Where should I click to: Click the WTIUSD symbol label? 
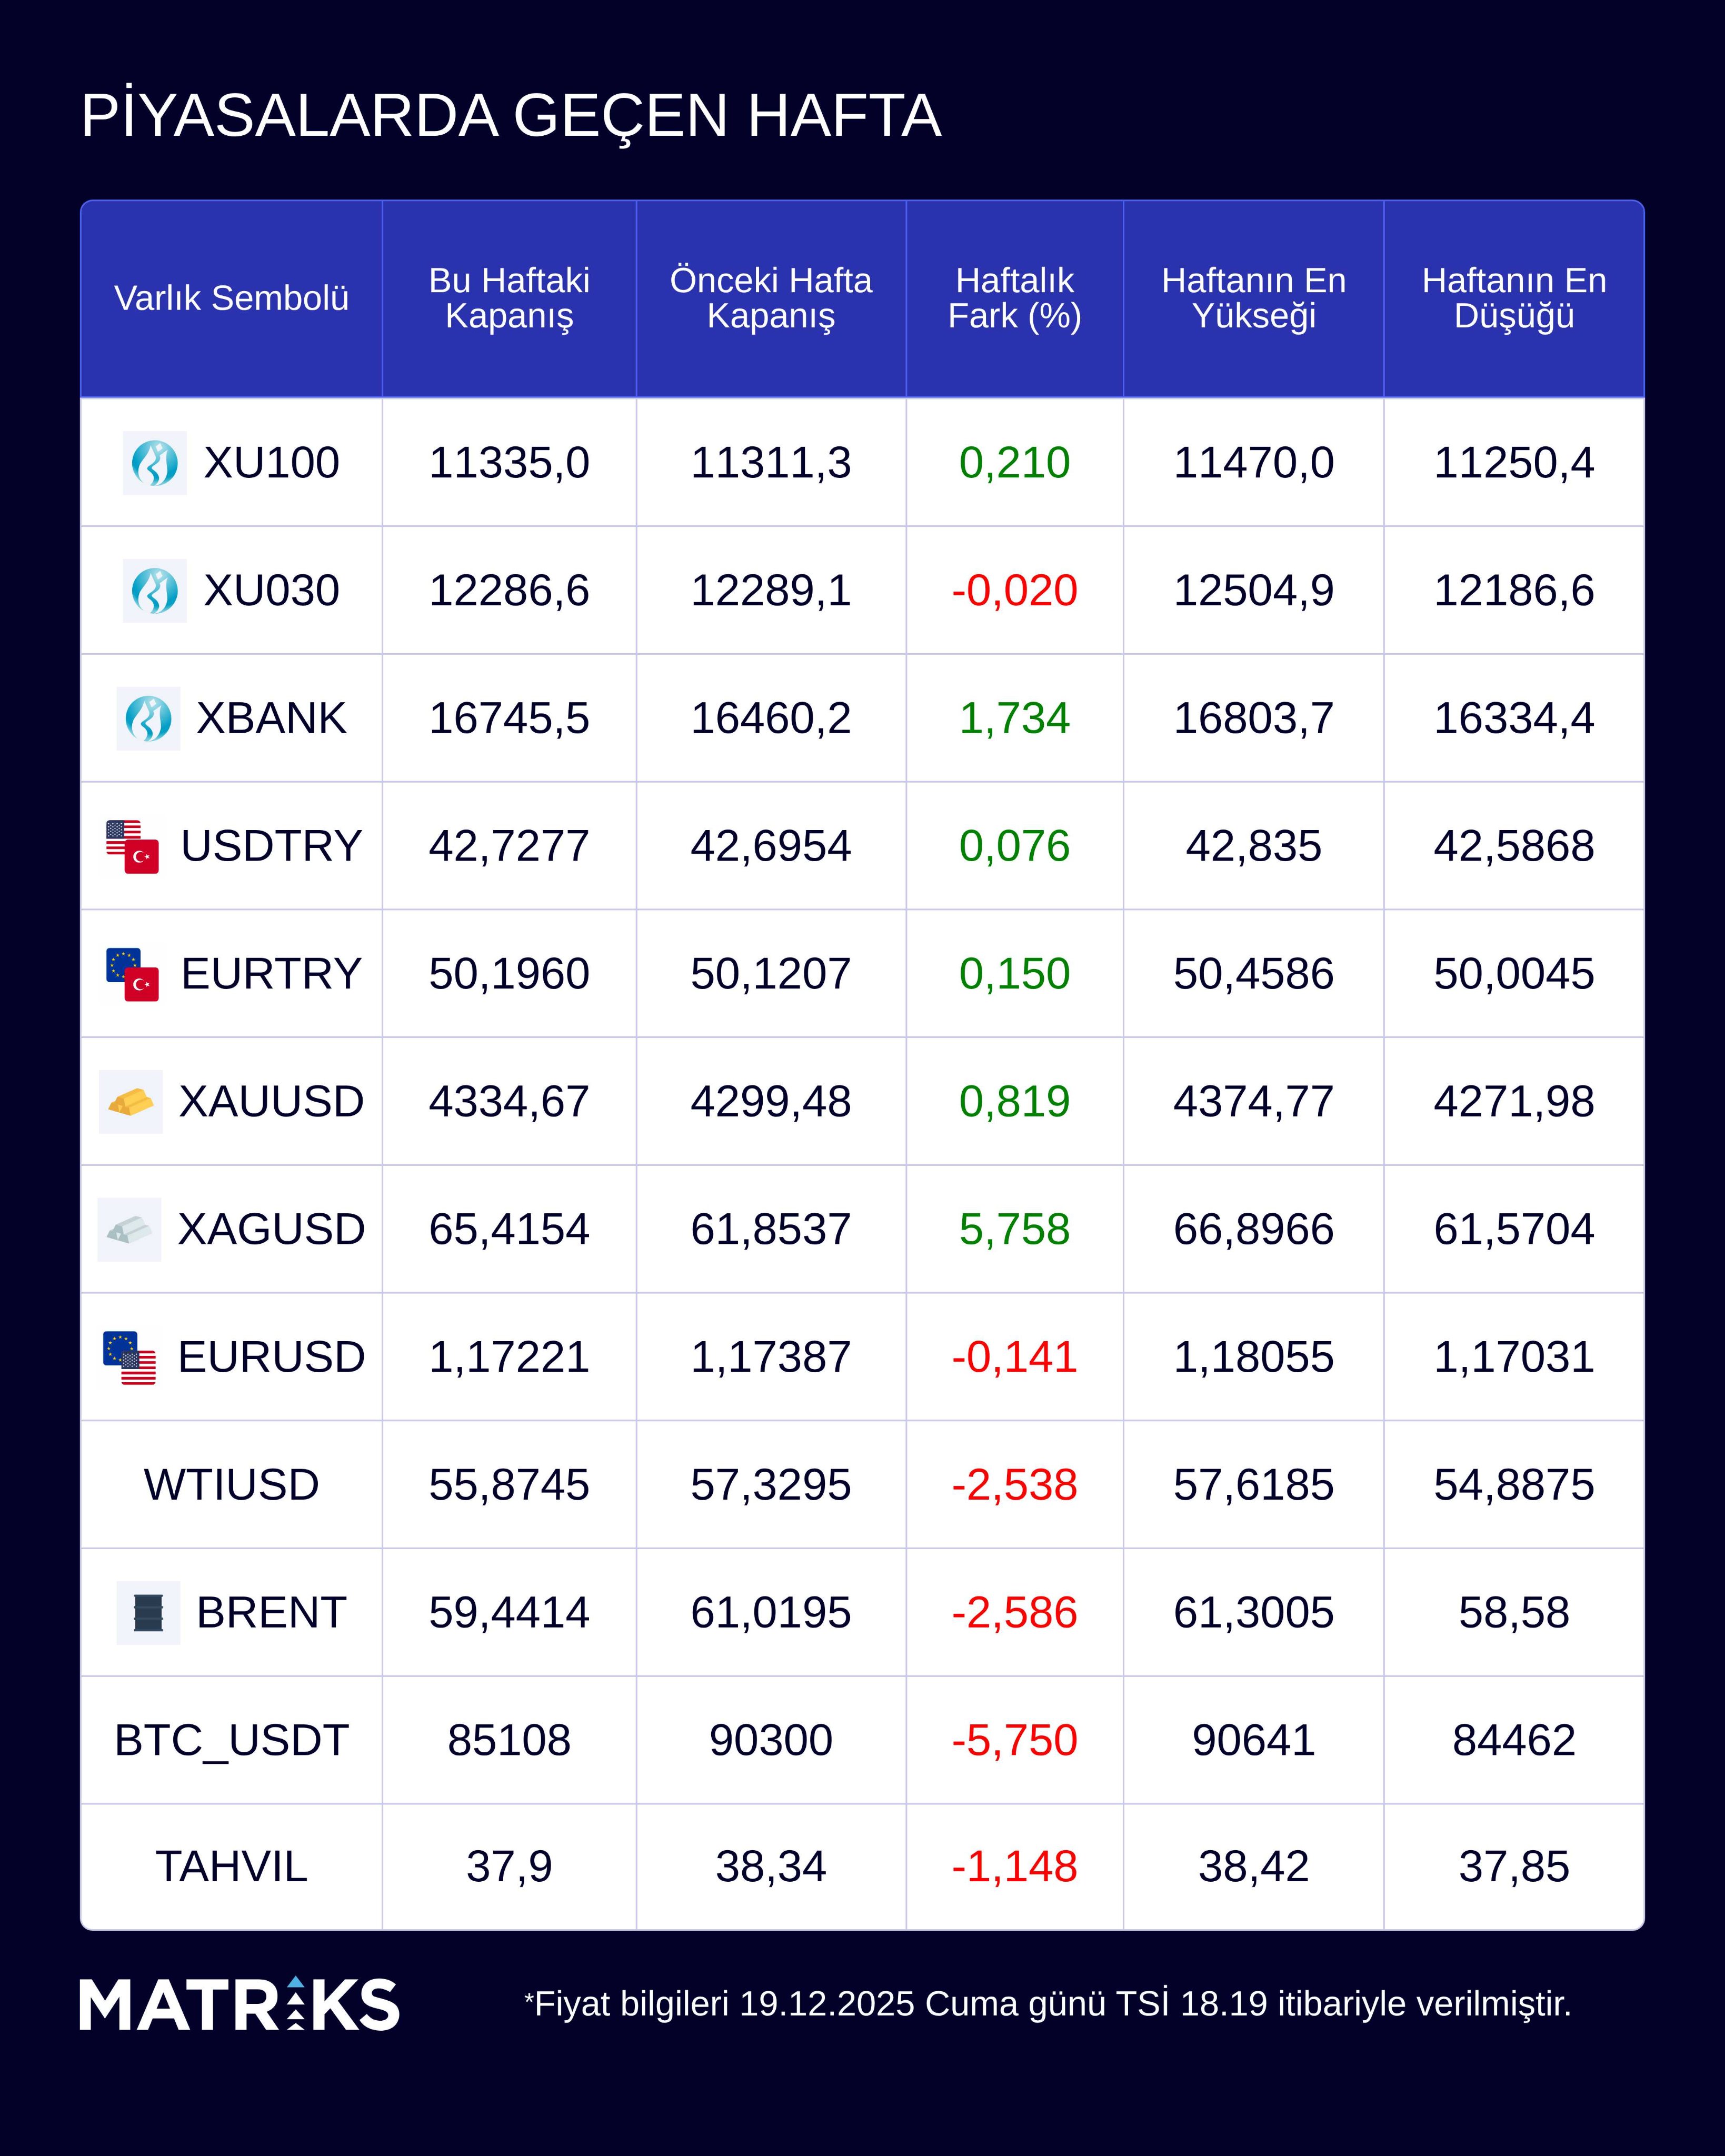[231, 1485]
